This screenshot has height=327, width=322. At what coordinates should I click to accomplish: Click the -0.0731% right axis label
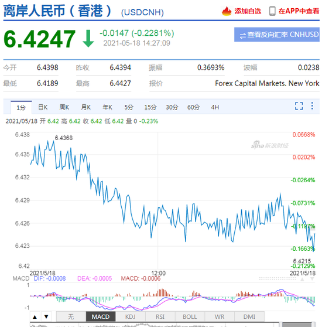(303, 203)
